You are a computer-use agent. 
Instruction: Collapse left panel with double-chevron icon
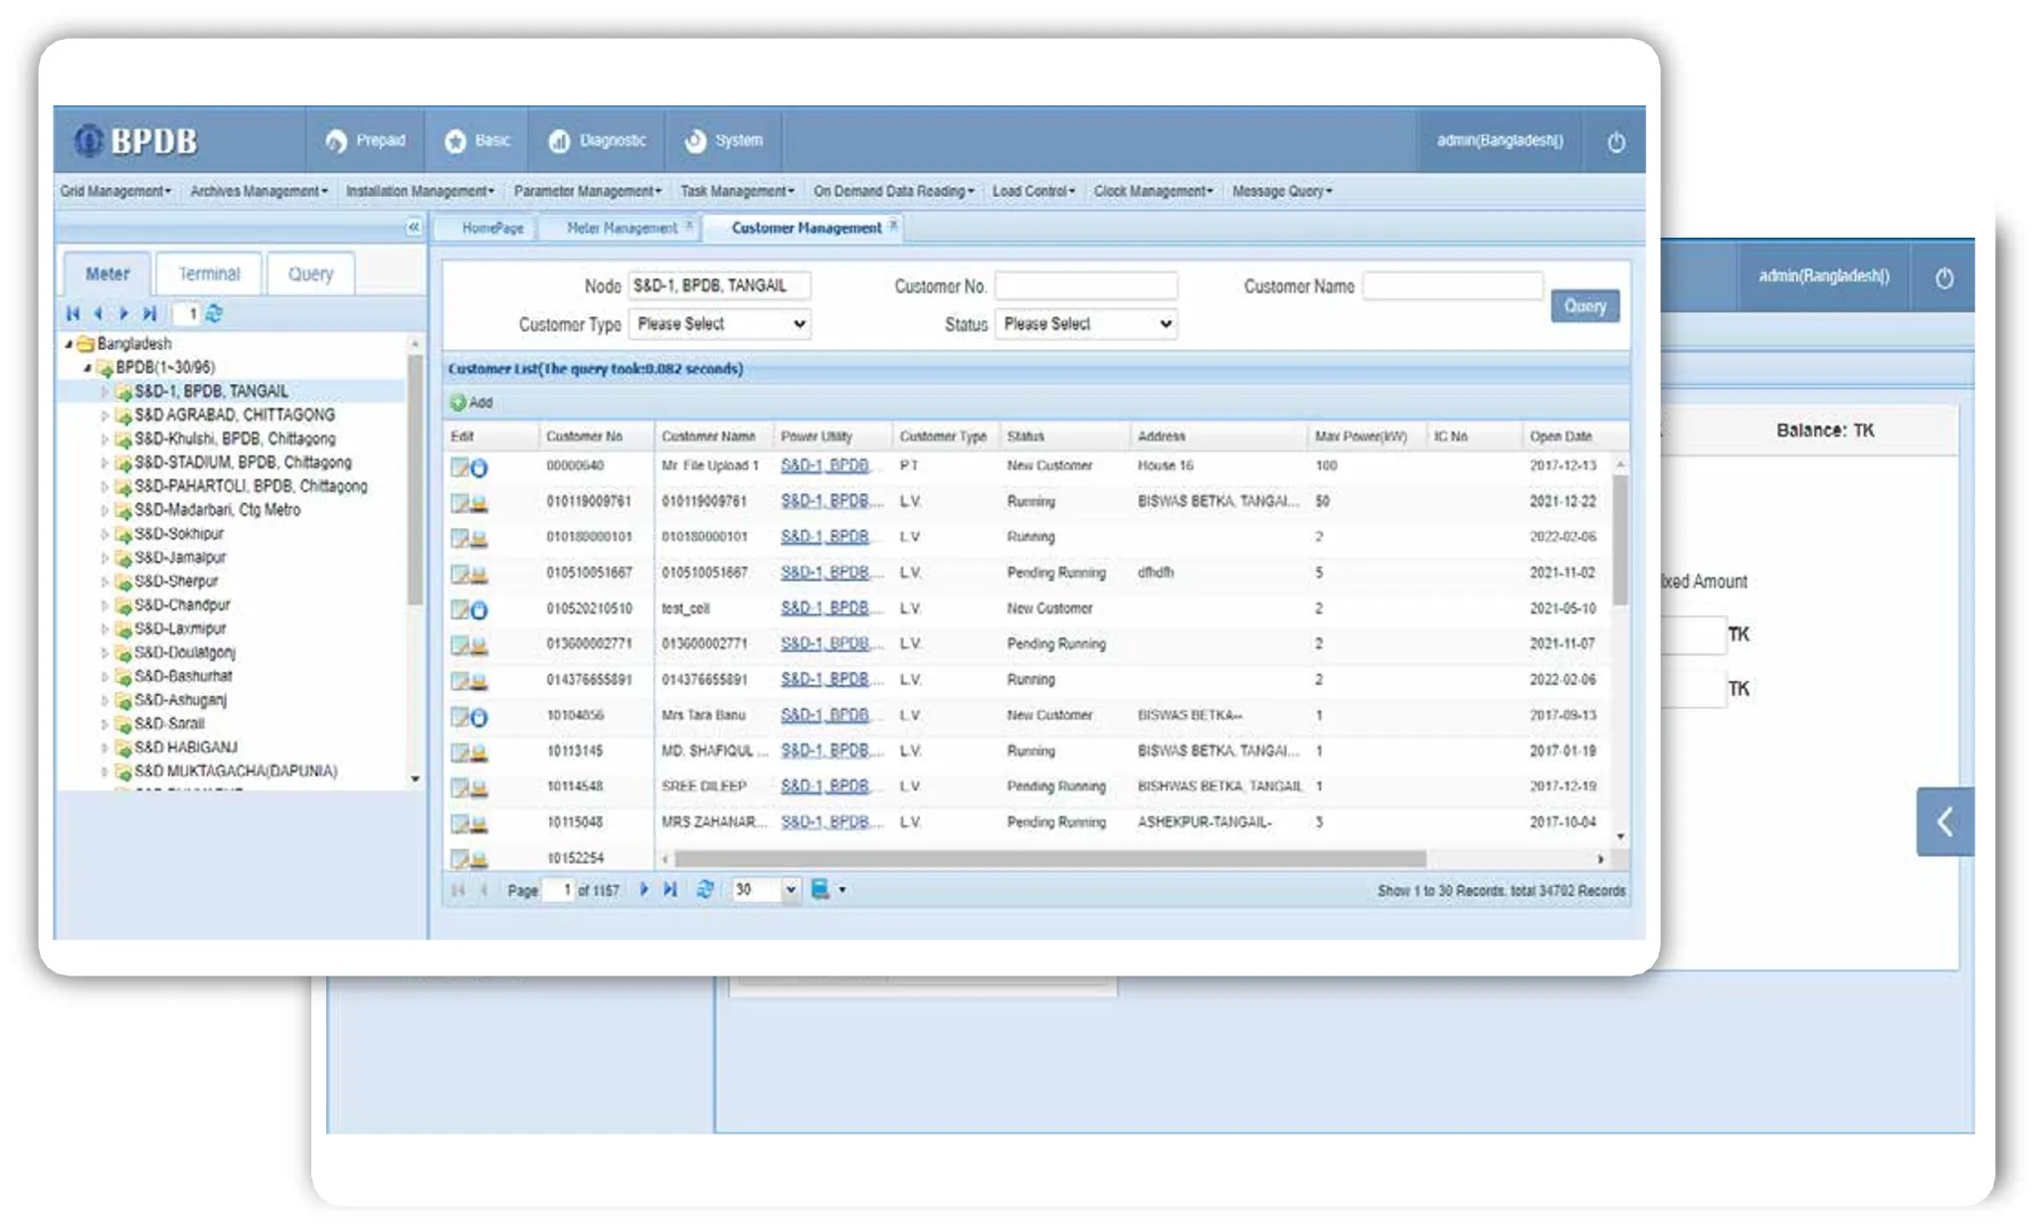click(x=414, y=228)
